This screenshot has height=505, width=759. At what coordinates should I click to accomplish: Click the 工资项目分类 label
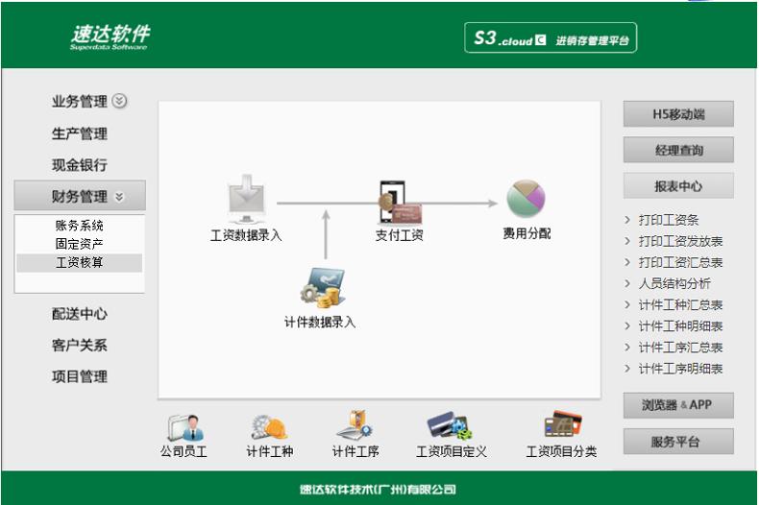(561, 451)
